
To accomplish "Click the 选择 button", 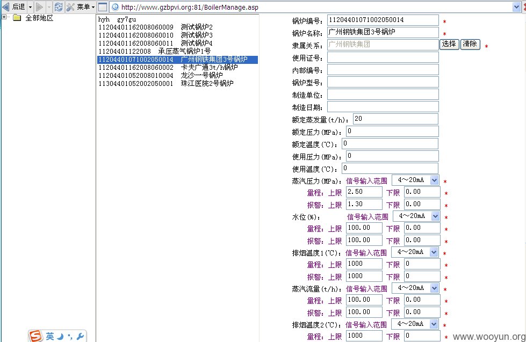I will pos(449,44).
